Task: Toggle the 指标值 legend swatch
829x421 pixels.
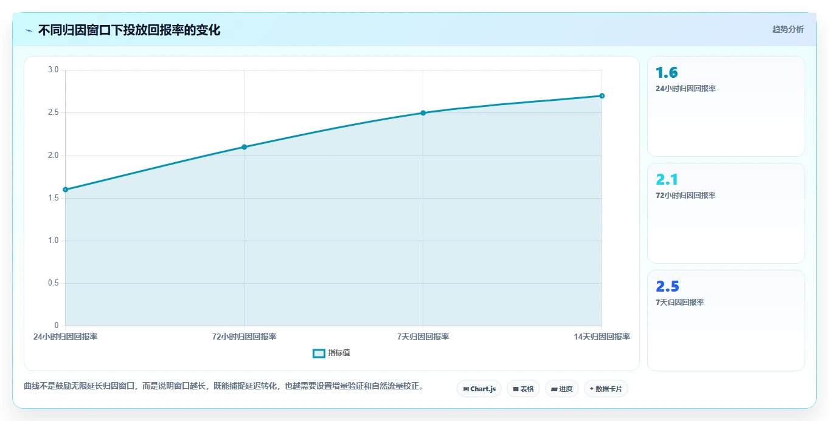Action: (319, 354)
